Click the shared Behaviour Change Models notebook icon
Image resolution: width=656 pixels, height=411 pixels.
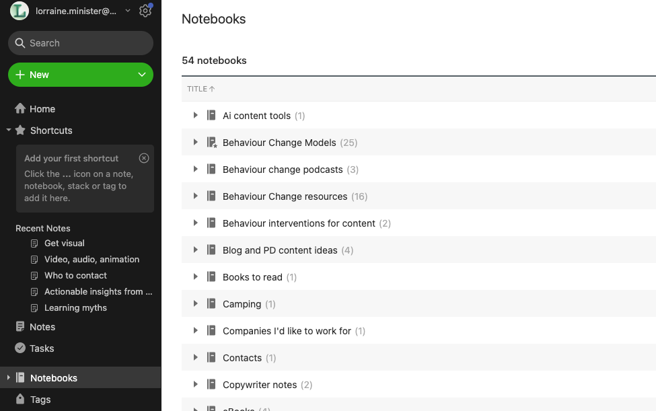211,143
